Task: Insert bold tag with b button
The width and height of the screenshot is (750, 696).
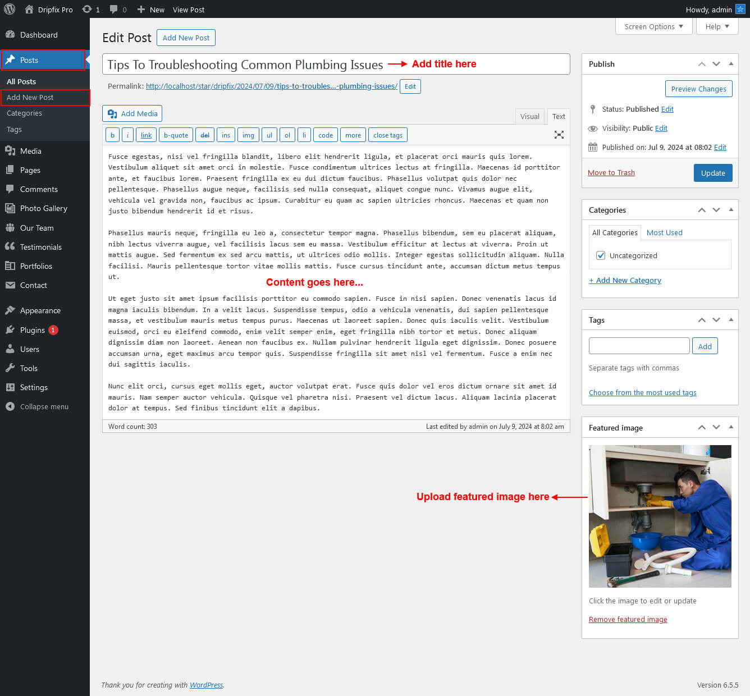Action: (112, 135)
